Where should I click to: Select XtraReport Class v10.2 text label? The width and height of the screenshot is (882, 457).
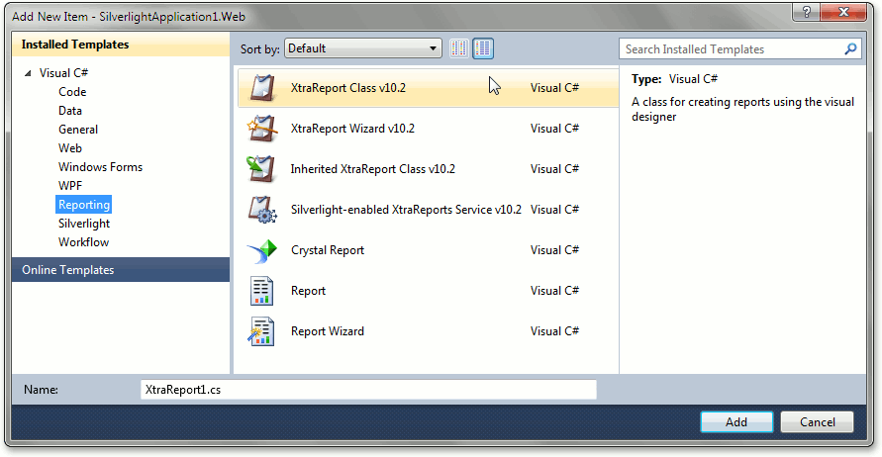tap(348, 88)
